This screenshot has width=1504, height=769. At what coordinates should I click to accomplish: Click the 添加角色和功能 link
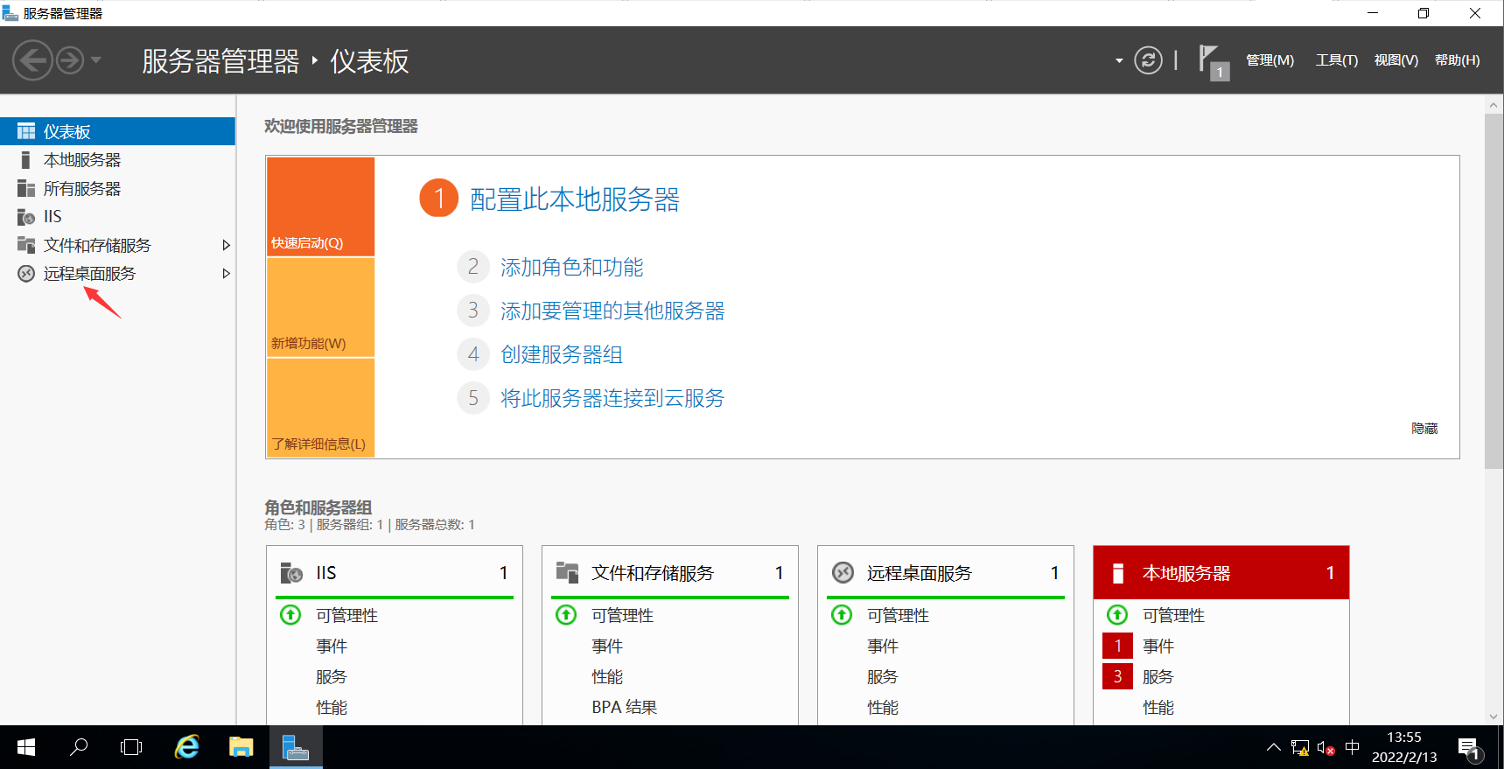[571, 268]
